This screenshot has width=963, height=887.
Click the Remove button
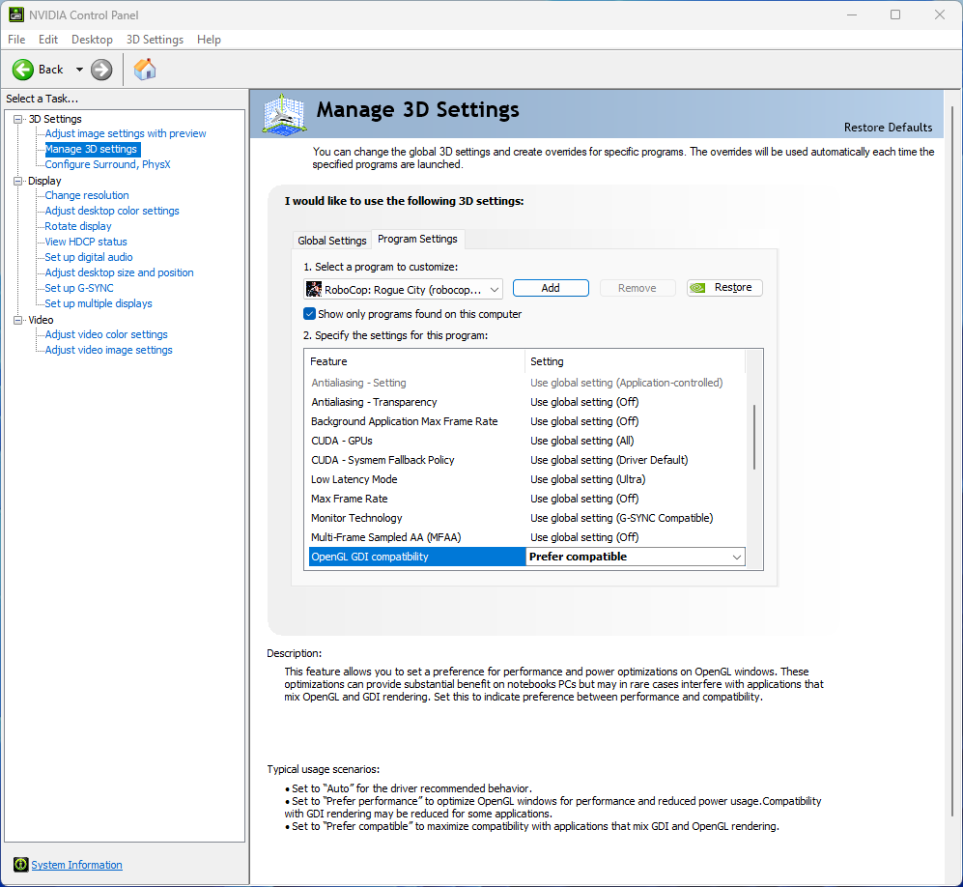point(637,288)
